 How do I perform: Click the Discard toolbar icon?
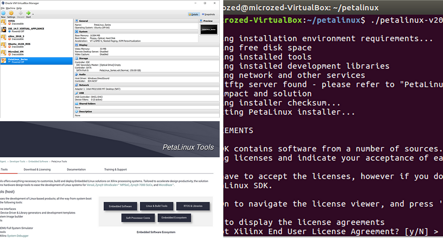tap(20, 13)
